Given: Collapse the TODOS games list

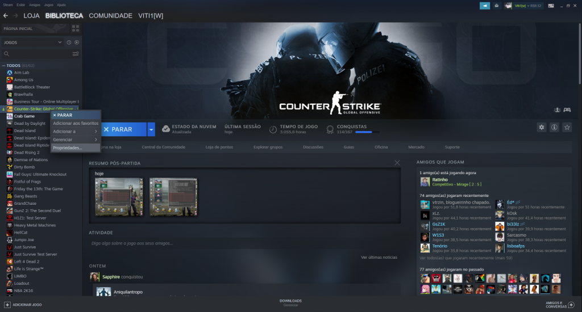Looking at the screenshot, I should 4,66.
